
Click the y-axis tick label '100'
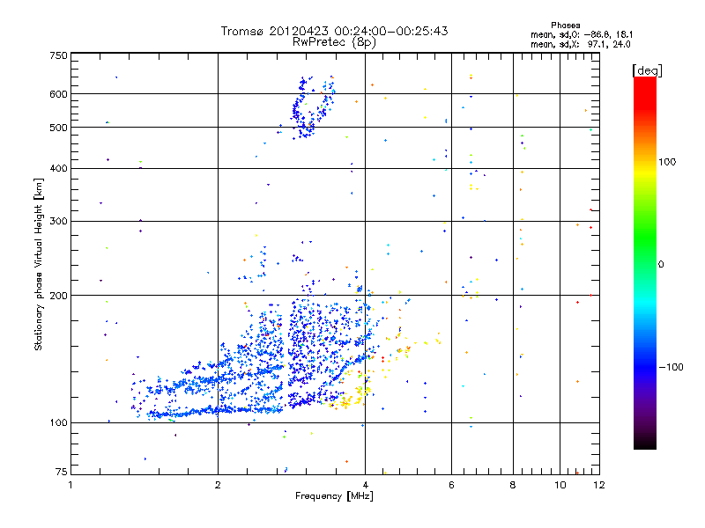tap(58, 423)
